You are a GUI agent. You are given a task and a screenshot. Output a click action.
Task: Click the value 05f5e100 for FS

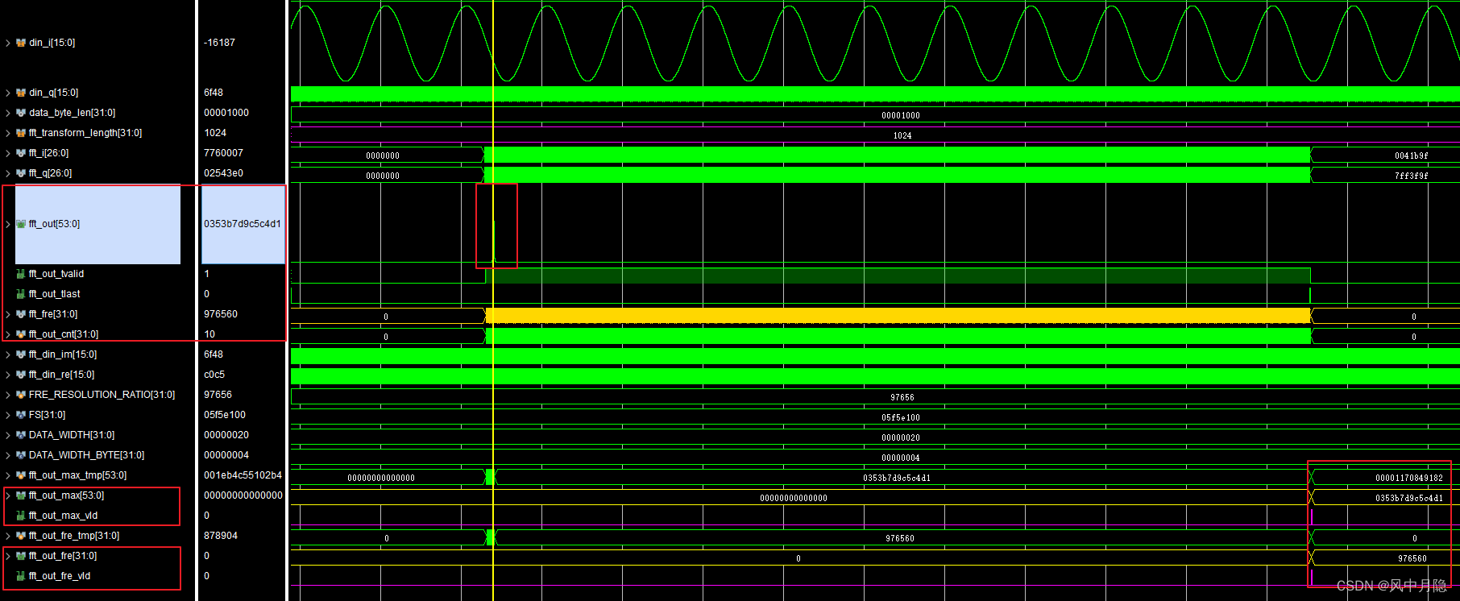[x=225, y=415]
